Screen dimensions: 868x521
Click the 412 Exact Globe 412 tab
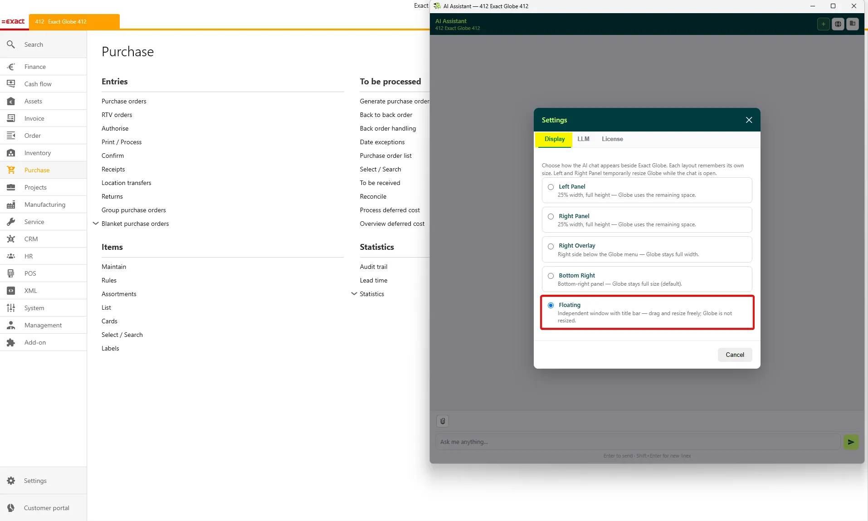pyautogui.click(x=74, y=22)
